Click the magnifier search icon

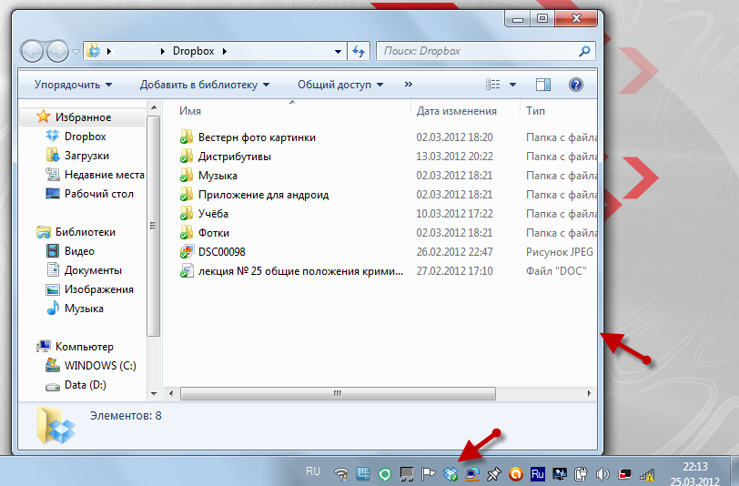(584, 51)
